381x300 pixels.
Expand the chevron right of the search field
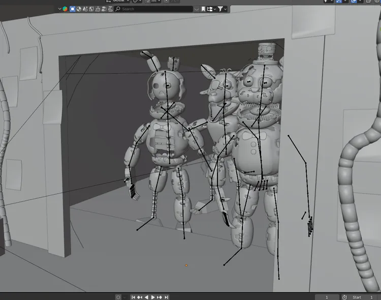point(197,9)
